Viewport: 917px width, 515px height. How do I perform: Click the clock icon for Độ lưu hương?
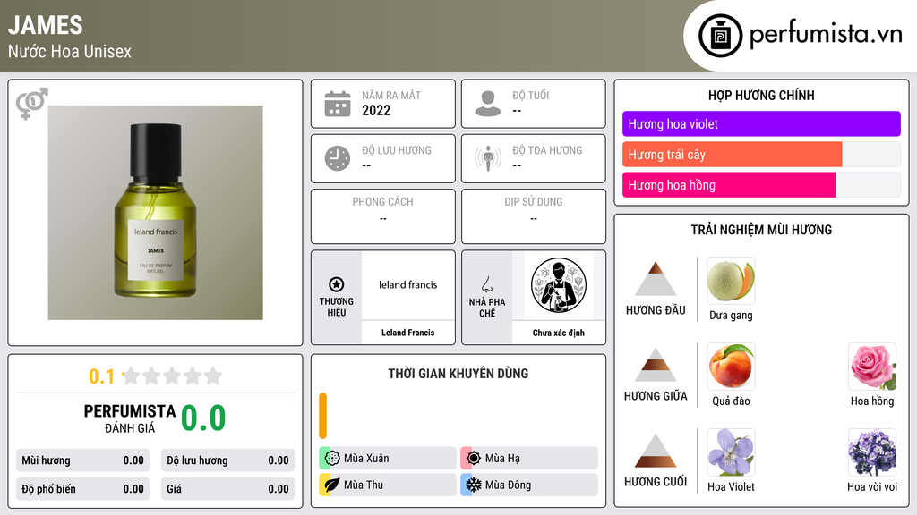pyautogui.click(x=338, y=158)
